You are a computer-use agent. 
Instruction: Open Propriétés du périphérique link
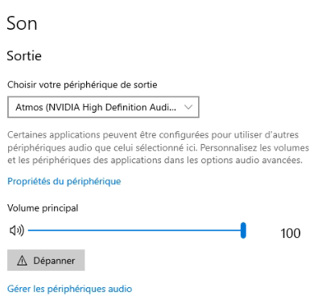coord(64,181)
